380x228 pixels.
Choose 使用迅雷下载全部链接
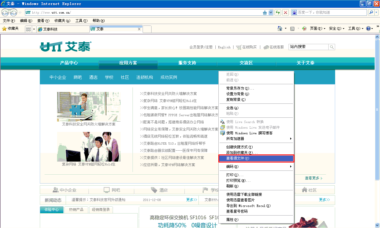click(x=256, y=194)
